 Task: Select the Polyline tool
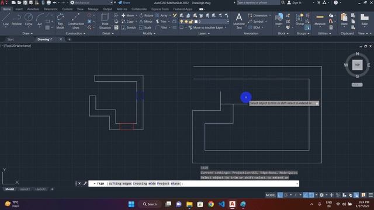click(16, 19)
